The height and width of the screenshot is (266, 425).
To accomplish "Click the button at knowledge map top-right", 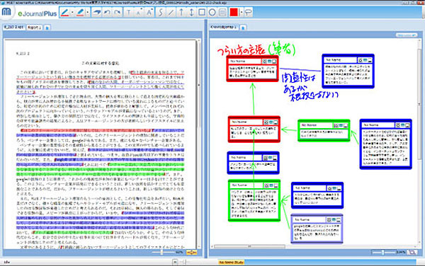I will pos(407,35).
